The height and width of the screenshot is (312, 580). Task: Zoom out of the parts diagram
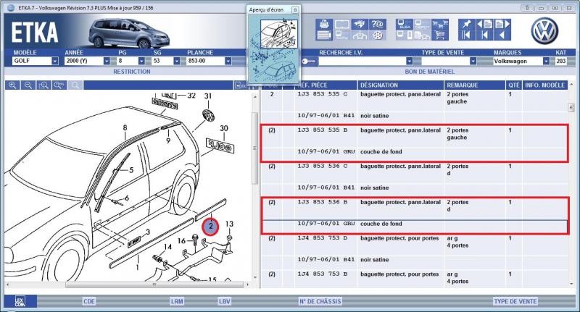[28, 85]
